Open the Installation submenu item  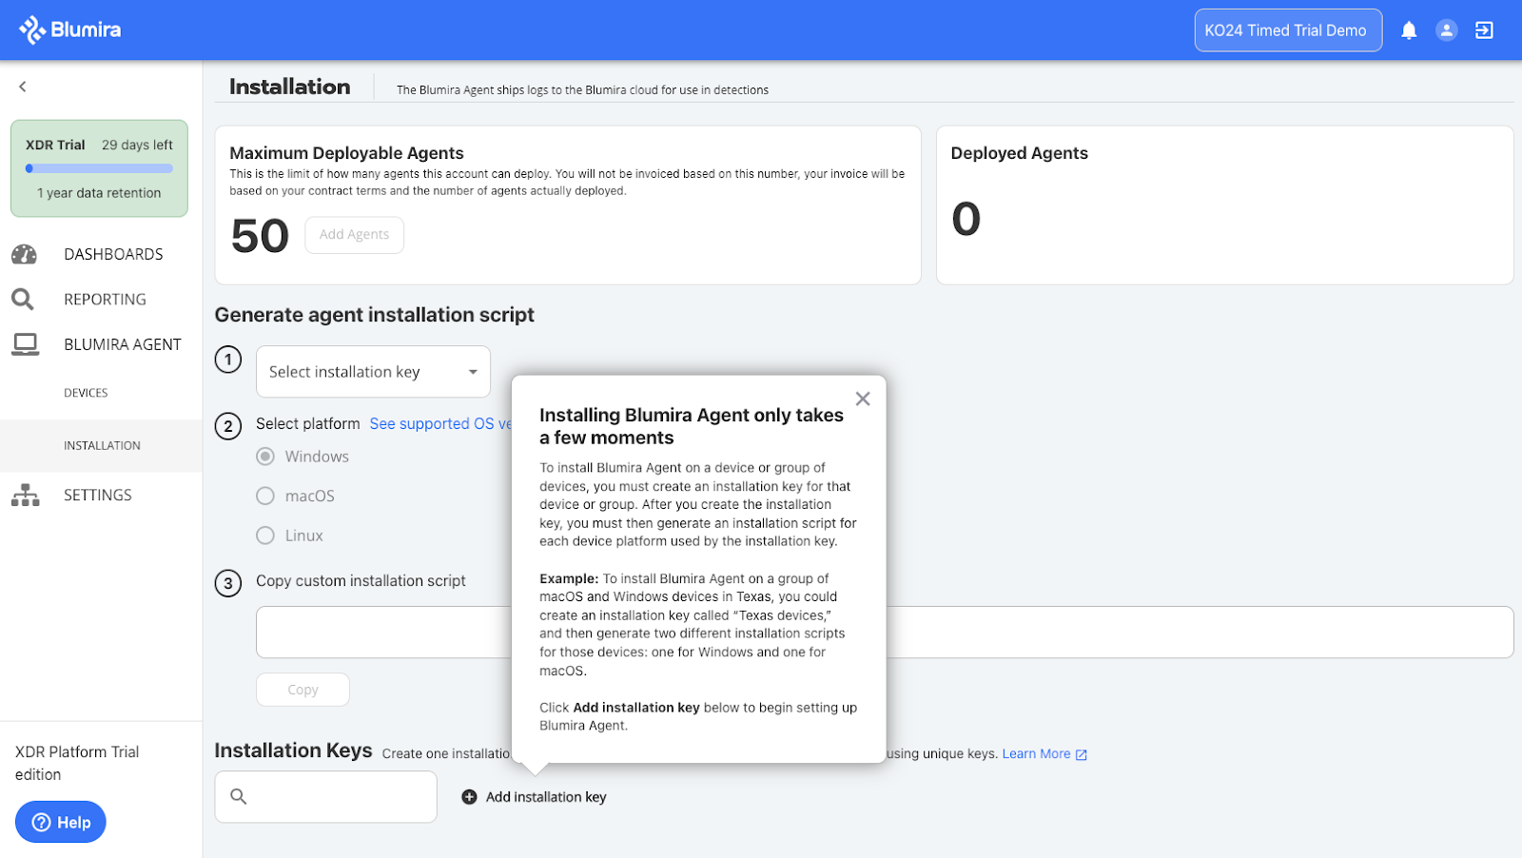point(102,445)
